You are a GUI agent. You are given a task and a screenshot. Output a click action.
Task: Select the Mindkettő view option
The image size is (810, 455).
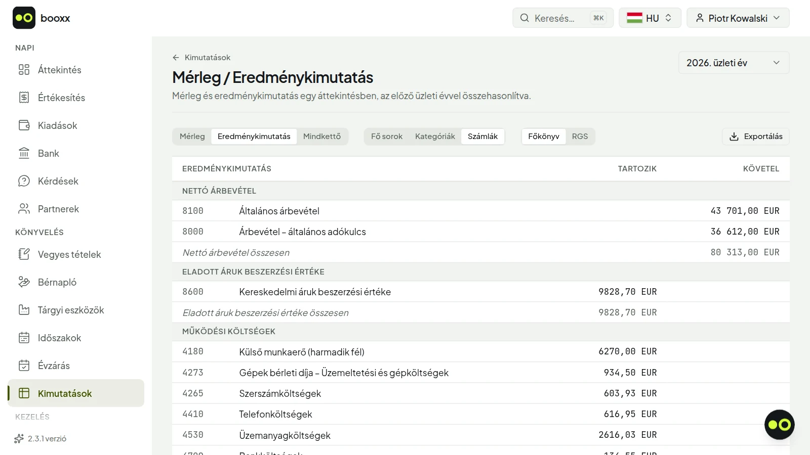322,136
